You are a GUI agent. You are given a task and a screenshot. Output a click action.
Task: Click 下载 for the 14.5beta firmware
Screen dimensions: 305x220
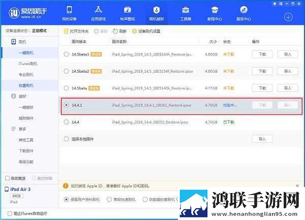262,88
